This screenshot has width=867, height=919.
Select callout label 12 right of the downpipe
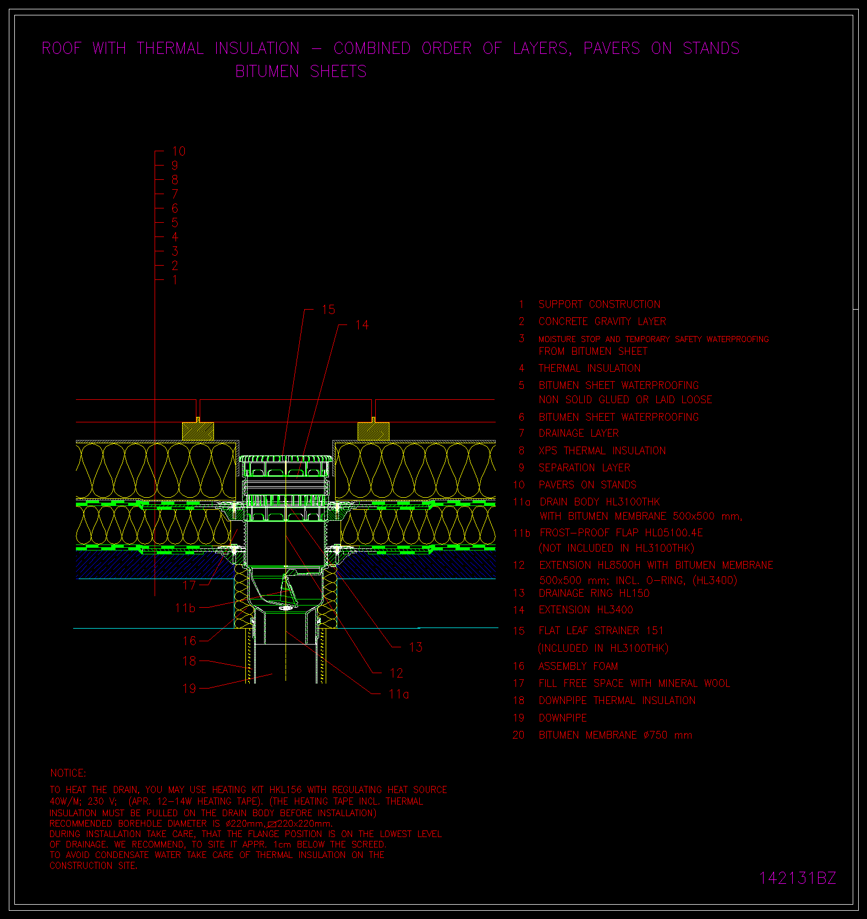point(397,673)
